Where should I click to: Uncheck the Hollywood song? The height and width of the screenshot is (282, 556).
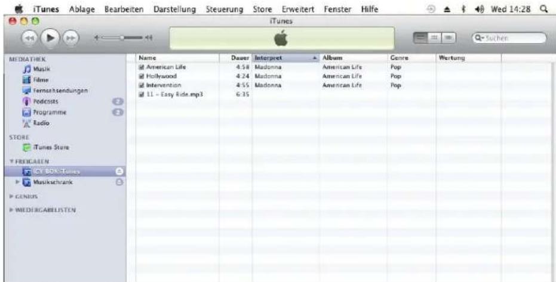point(142,76)
